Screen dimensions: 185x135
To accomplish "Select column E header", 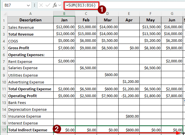I will click(129, 14).
